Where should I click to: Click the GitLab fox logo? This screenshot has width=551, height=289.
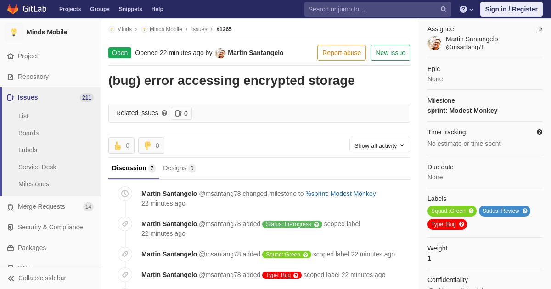point(13,9)
